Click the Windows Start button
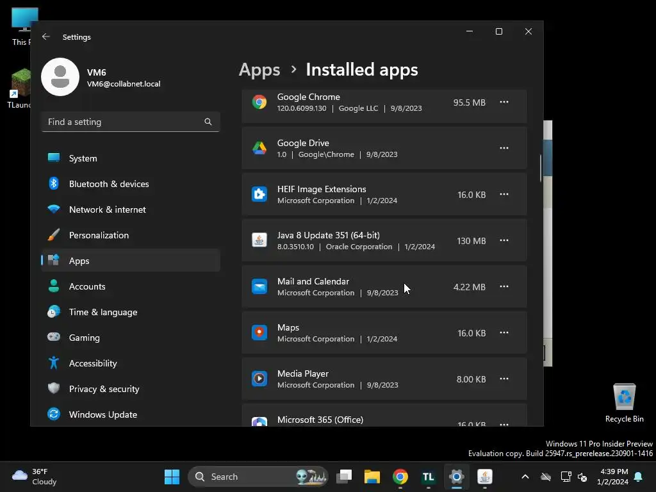Screen dimensions: 656x492 tap(172, 477)
